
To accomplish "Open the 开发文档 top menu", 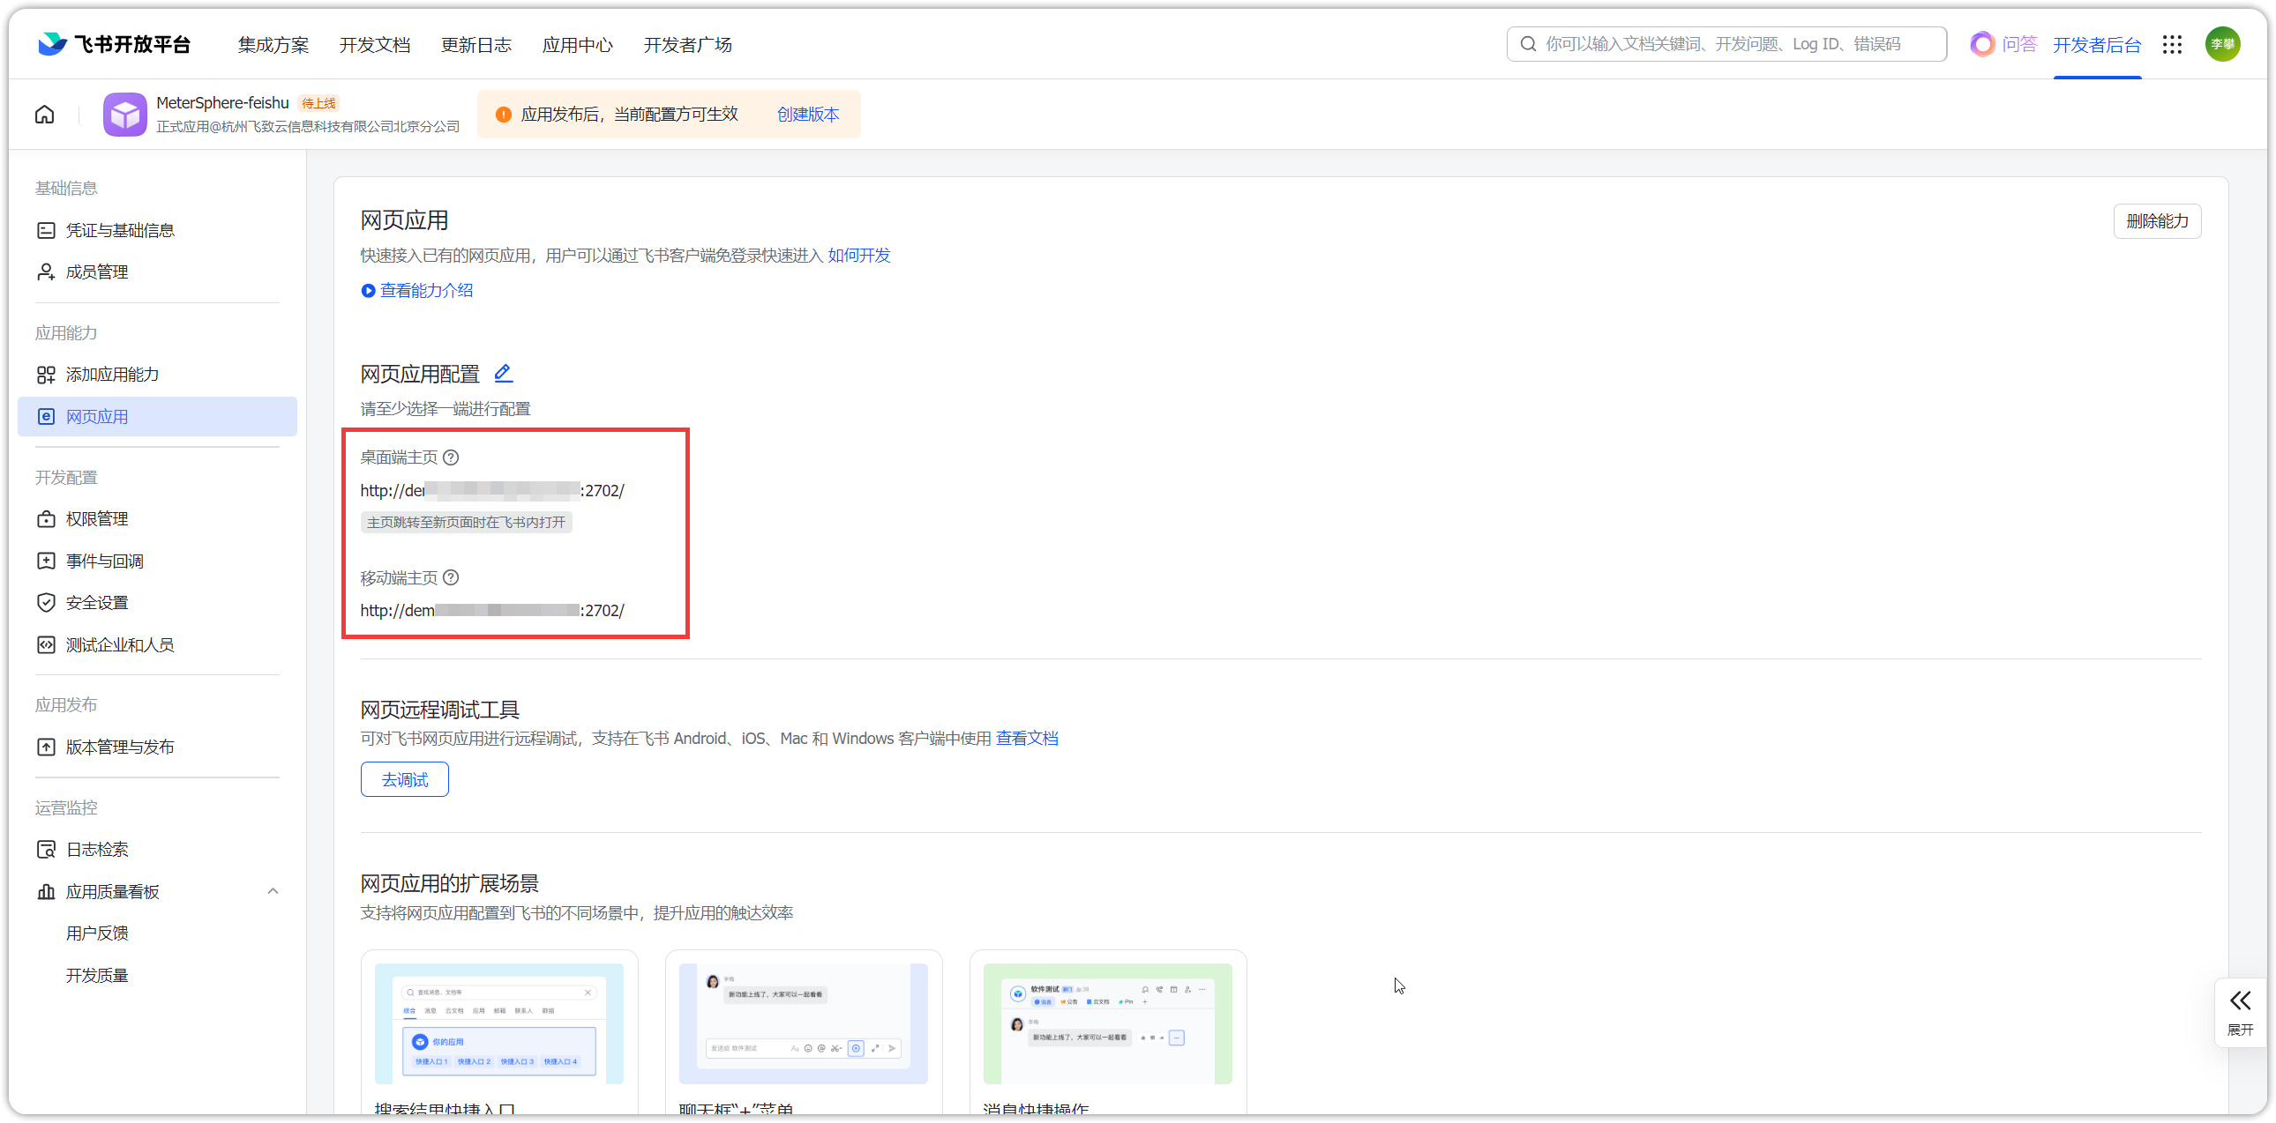I will [x=375, y=44].
